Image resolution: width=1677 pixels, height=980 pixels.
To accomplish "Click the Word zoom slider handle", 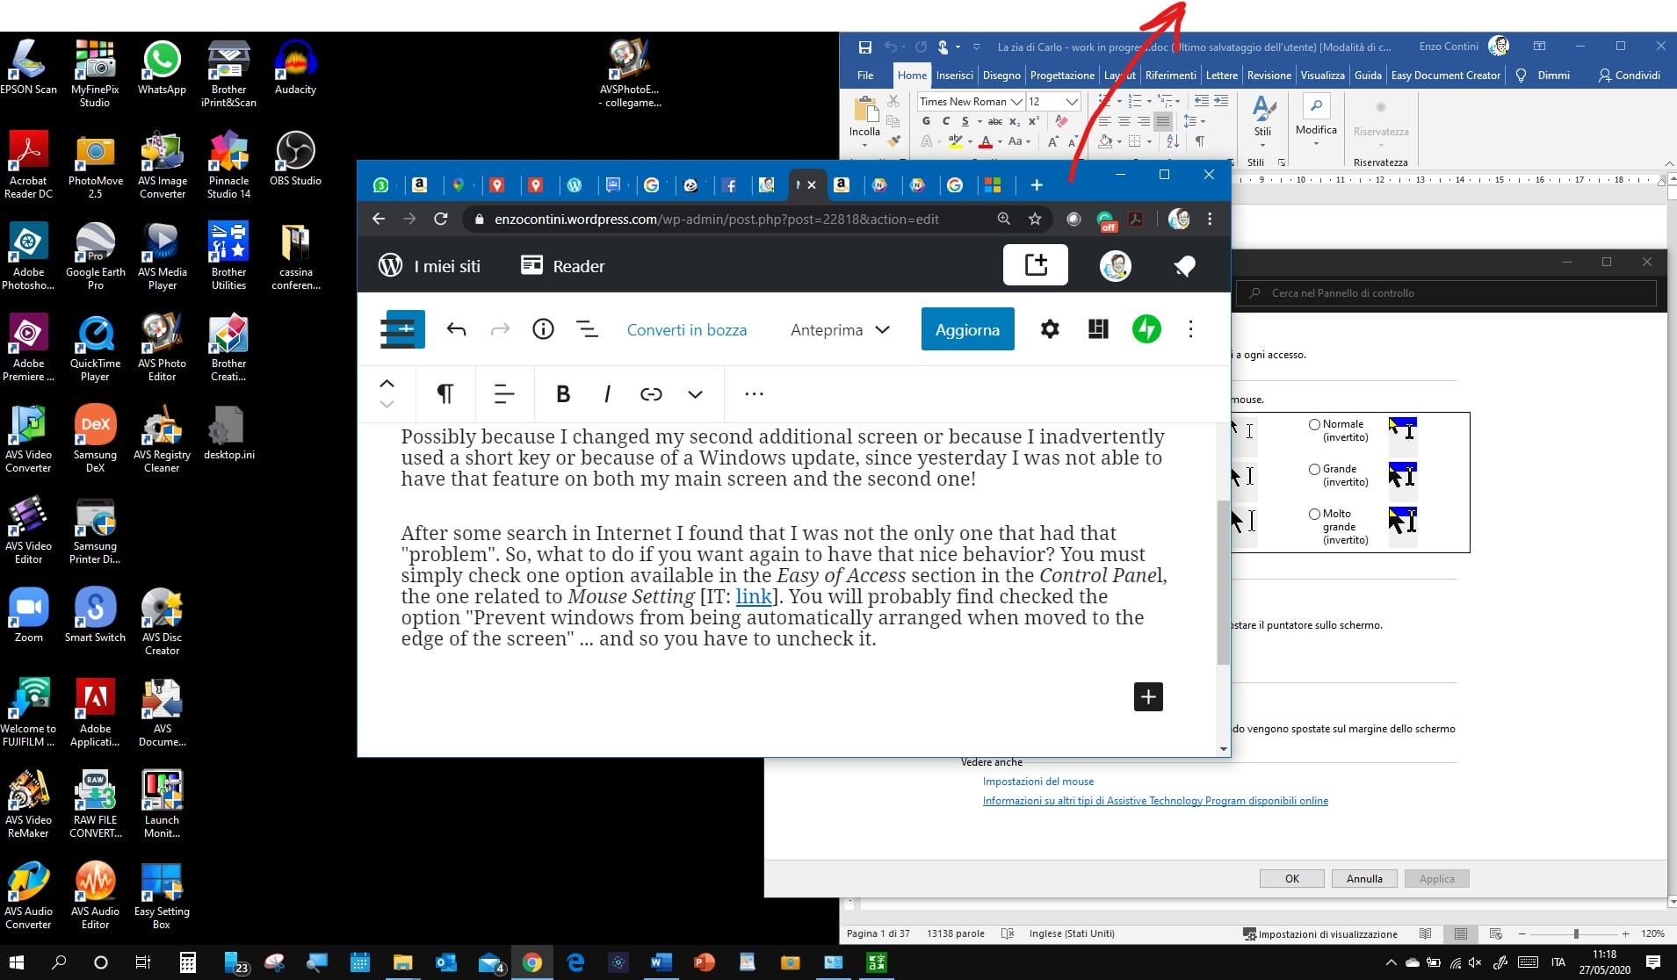I will (x=1576, y=934).
